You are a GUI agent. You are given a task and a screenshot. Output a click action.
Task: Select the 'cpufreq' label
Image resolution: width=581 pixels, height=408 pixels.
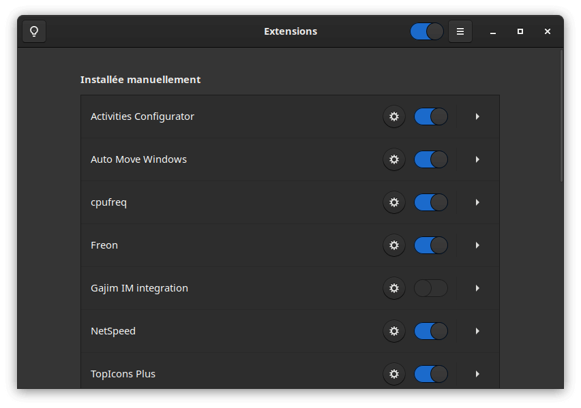point(108,203)
